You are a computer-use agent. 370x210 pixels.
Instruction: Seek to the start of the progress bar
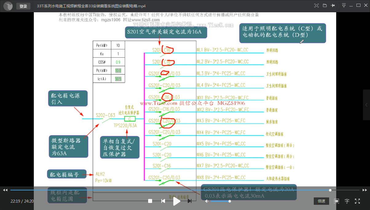coord(11,190)
